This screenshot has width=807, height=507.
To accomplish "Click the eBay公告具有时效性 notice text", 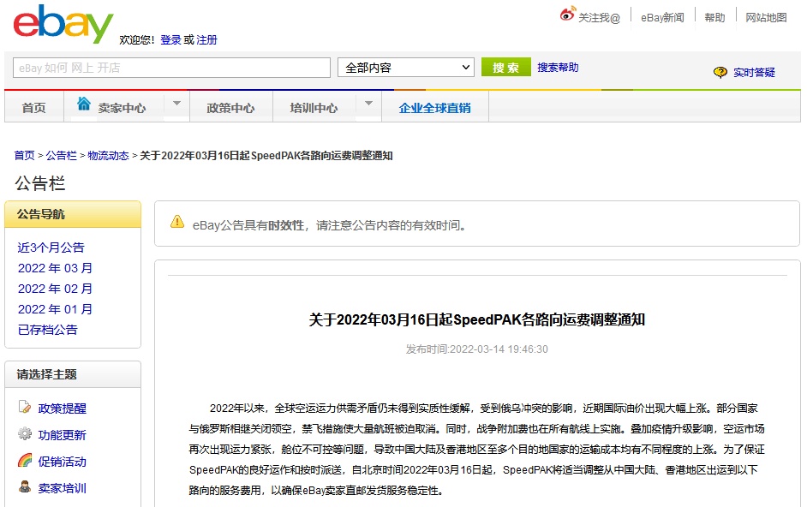I will [329, 225].
